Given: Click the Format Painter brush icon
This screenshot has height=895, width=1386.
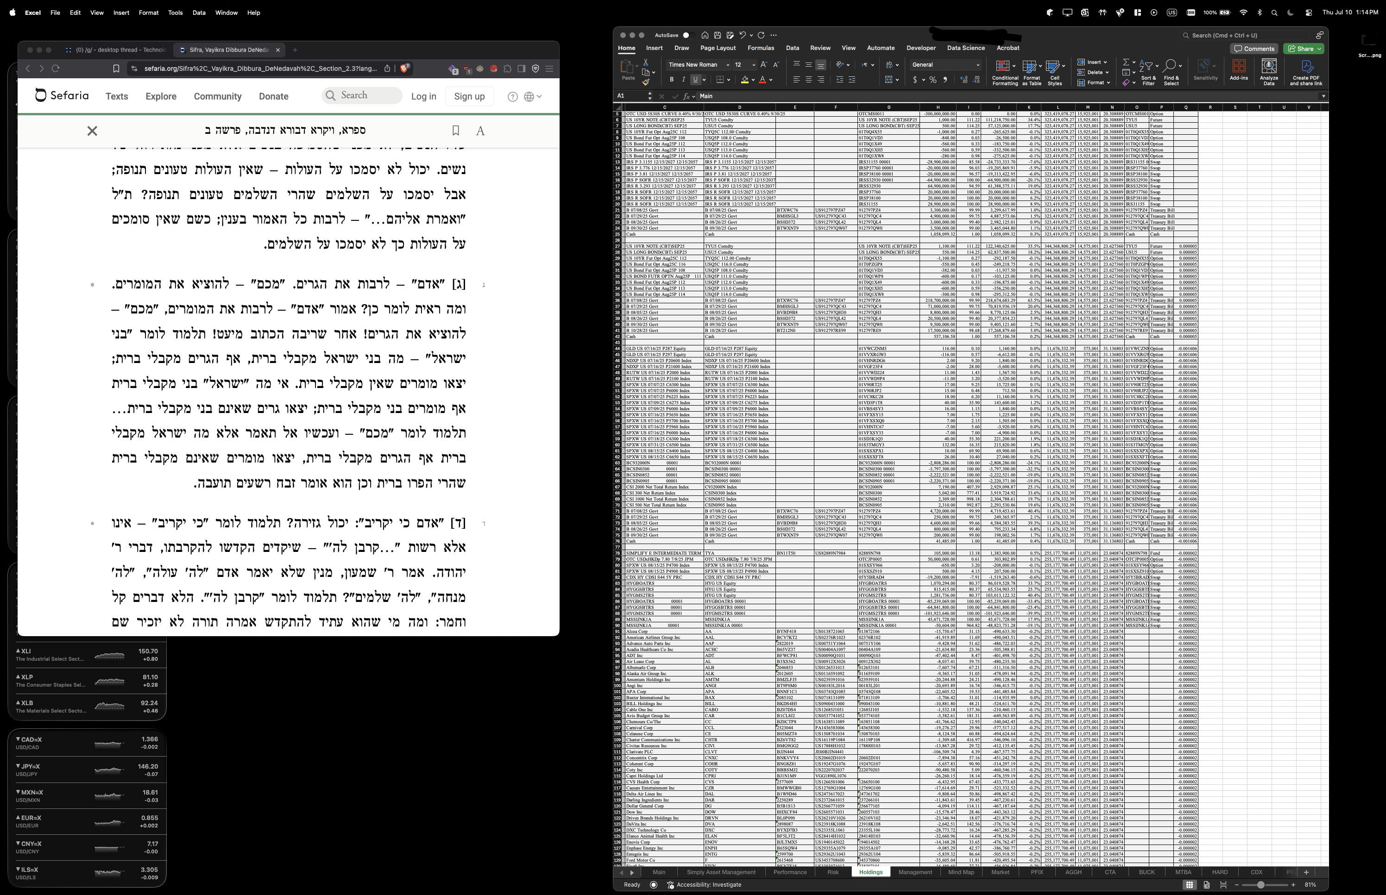Looking at the screenshot, I should pyautogui.click(x=645, y=82).
